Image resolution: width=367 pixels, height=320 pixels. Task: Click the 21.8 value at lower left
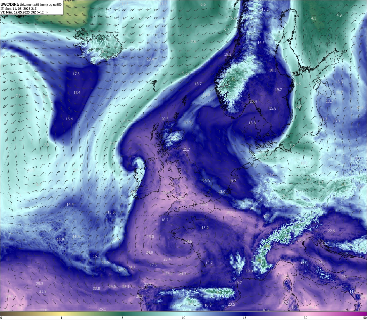43,291
